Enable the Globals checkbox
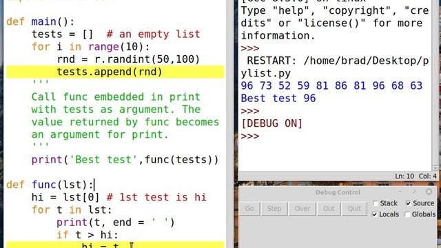The image size is (441, 248). coord(407,214)
